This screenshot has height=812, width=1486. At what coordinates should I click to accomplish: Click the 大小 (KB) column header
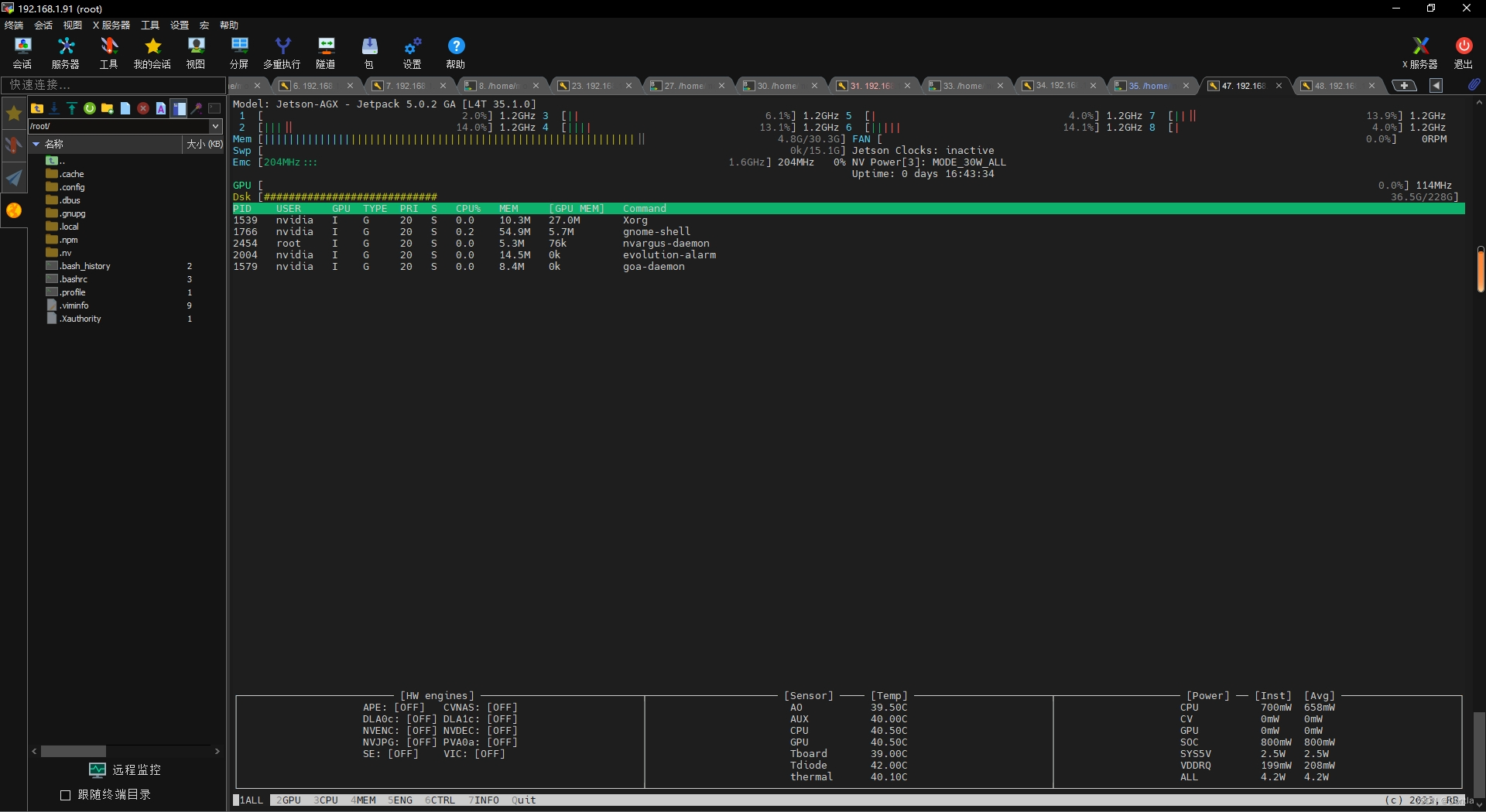[204, 144]
